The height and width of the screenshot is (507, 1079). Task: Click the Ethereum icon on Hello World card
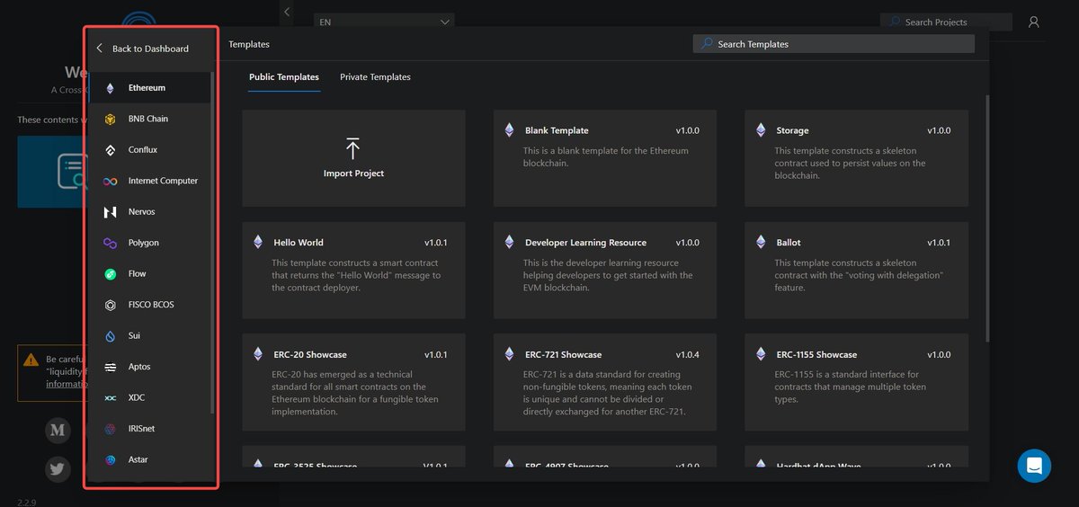pos(258,243)
